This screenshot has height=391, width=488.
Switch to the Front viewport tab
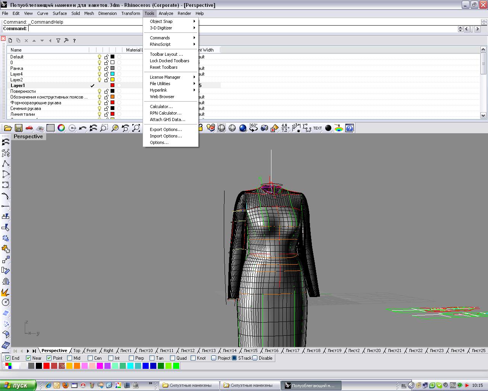pos(91,351)
